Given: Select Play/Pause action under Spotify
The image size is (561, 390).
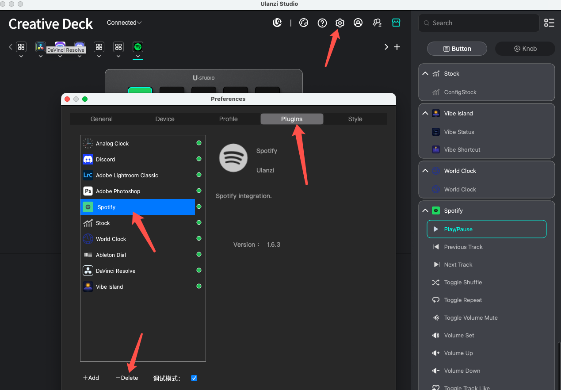Looking at the screenshot, I should tap(487, 229).
